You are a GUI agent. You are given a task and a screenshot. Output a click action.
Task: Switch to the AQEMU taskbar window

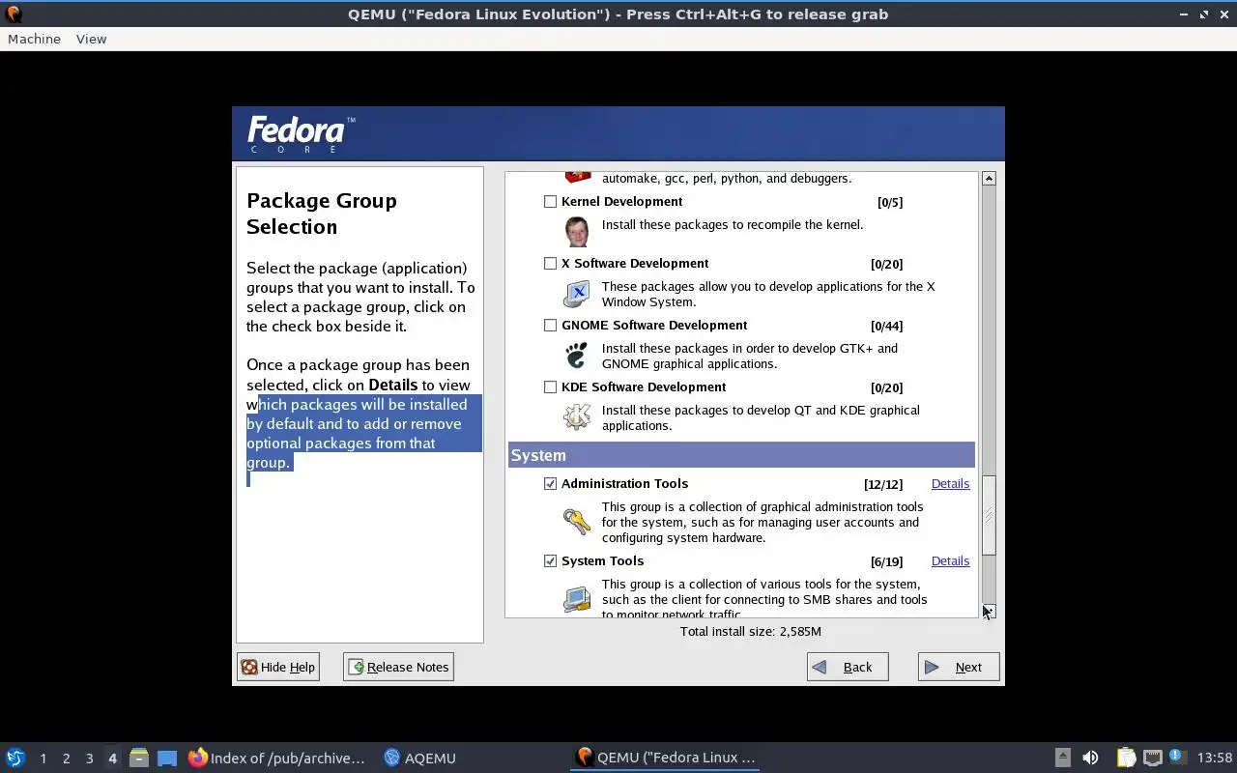(419, 758)
